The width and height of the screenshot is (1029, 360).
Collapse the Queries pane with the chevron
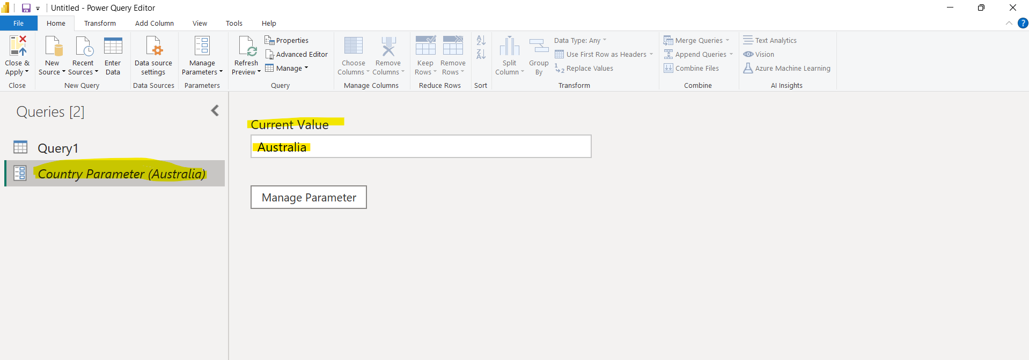215,110
